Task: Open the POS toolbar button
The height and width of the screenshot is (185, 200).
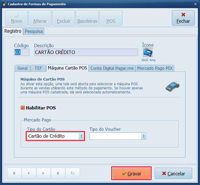Action: click(x=111, y=18)
